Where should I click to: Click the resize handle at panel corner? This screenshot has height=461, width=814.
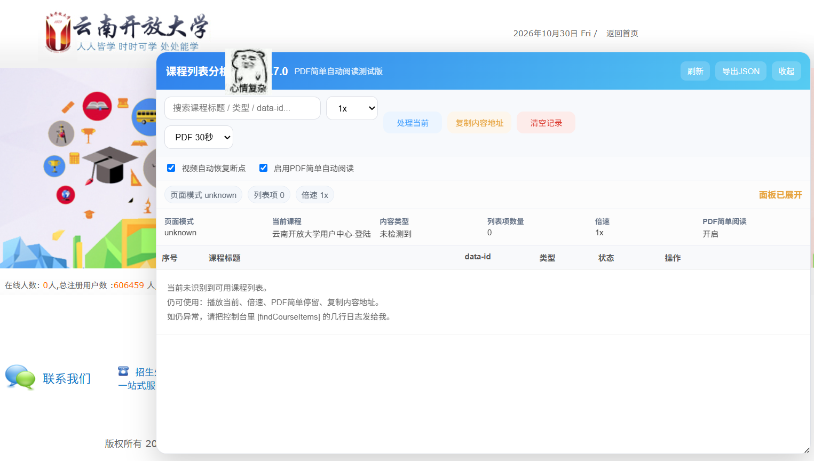point(807,450)
